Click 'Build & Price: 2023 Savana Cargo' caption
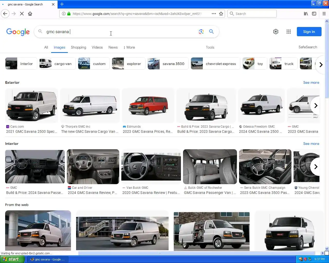The width and height of the screenshot is (329, 263). 206,131
